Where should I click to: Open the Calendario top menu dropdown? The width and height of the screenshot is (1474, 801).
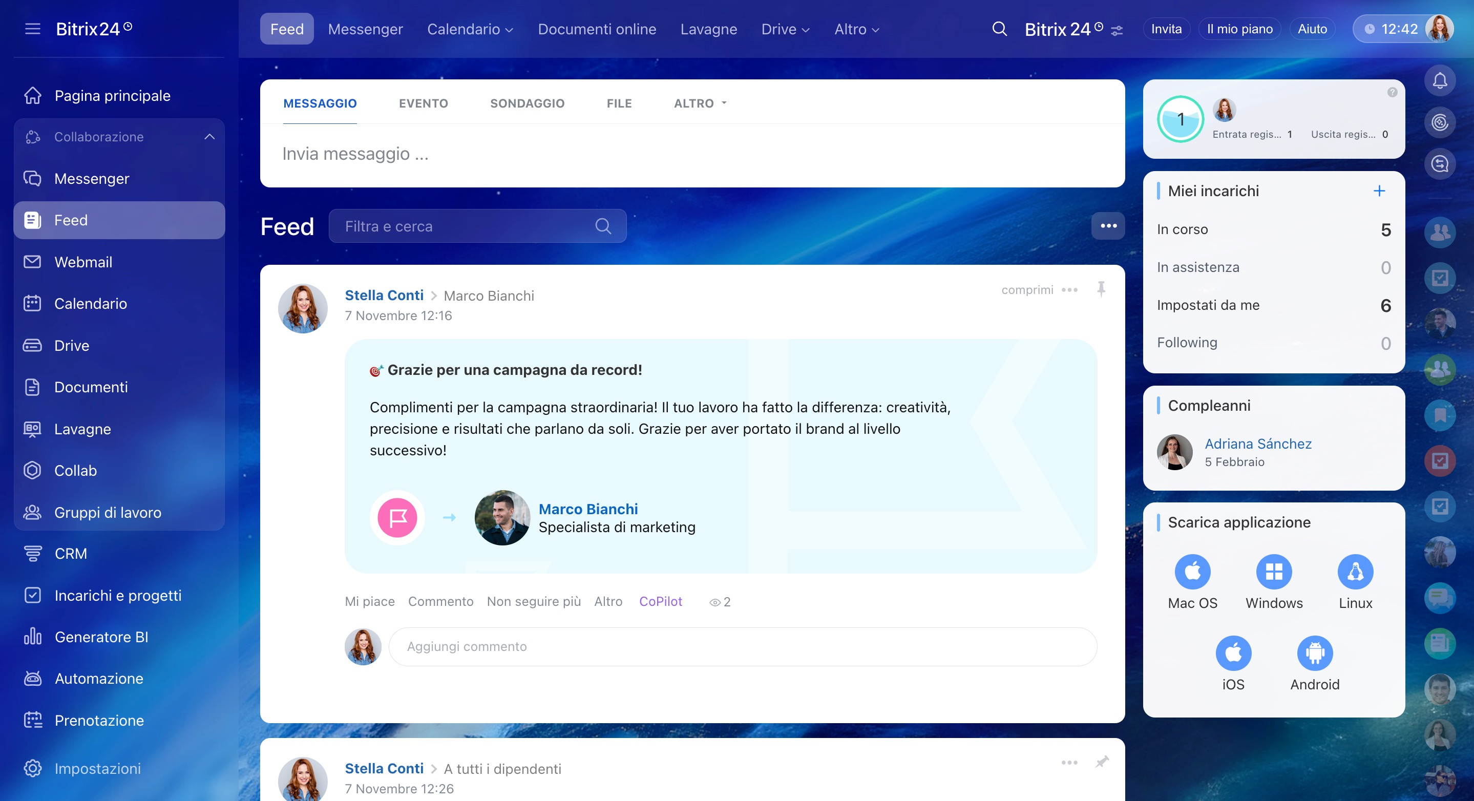[x=470, y=29]
